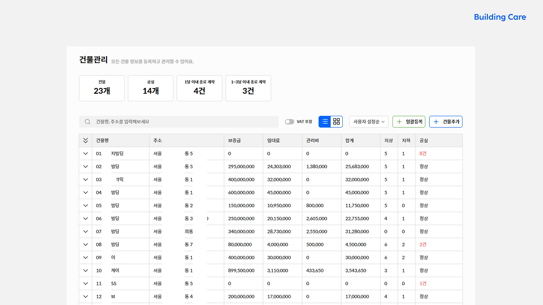This screenshot has width=543, height=305.
Task: Click the 8건 red vacancy indicator
Action: [422, 153]
